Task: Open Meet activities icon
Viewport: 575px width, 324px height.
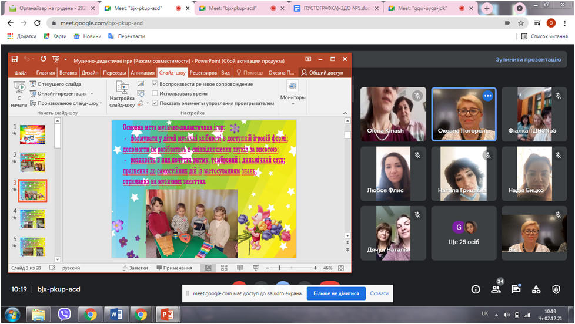Action: (536, 289)
